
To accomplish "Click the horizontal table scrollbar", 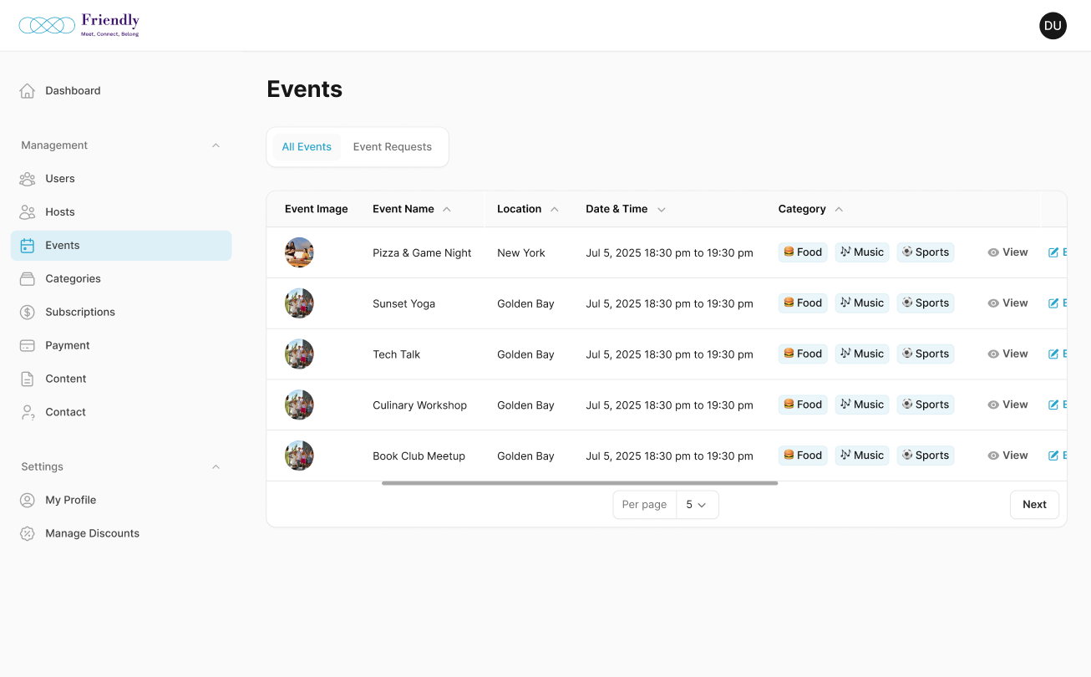I will click(x=580, y=483).
